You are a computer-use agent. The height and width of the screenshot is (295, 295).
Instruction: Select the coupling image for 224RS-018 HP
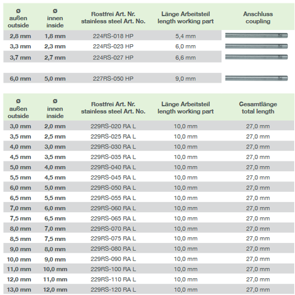point(257,35)
